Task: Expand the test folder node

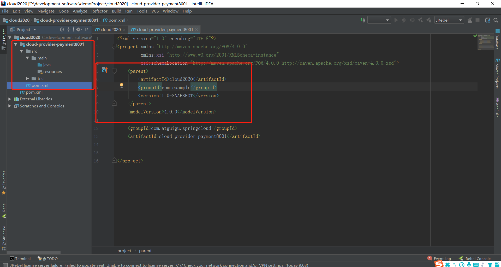Action: tap(27, 78)
